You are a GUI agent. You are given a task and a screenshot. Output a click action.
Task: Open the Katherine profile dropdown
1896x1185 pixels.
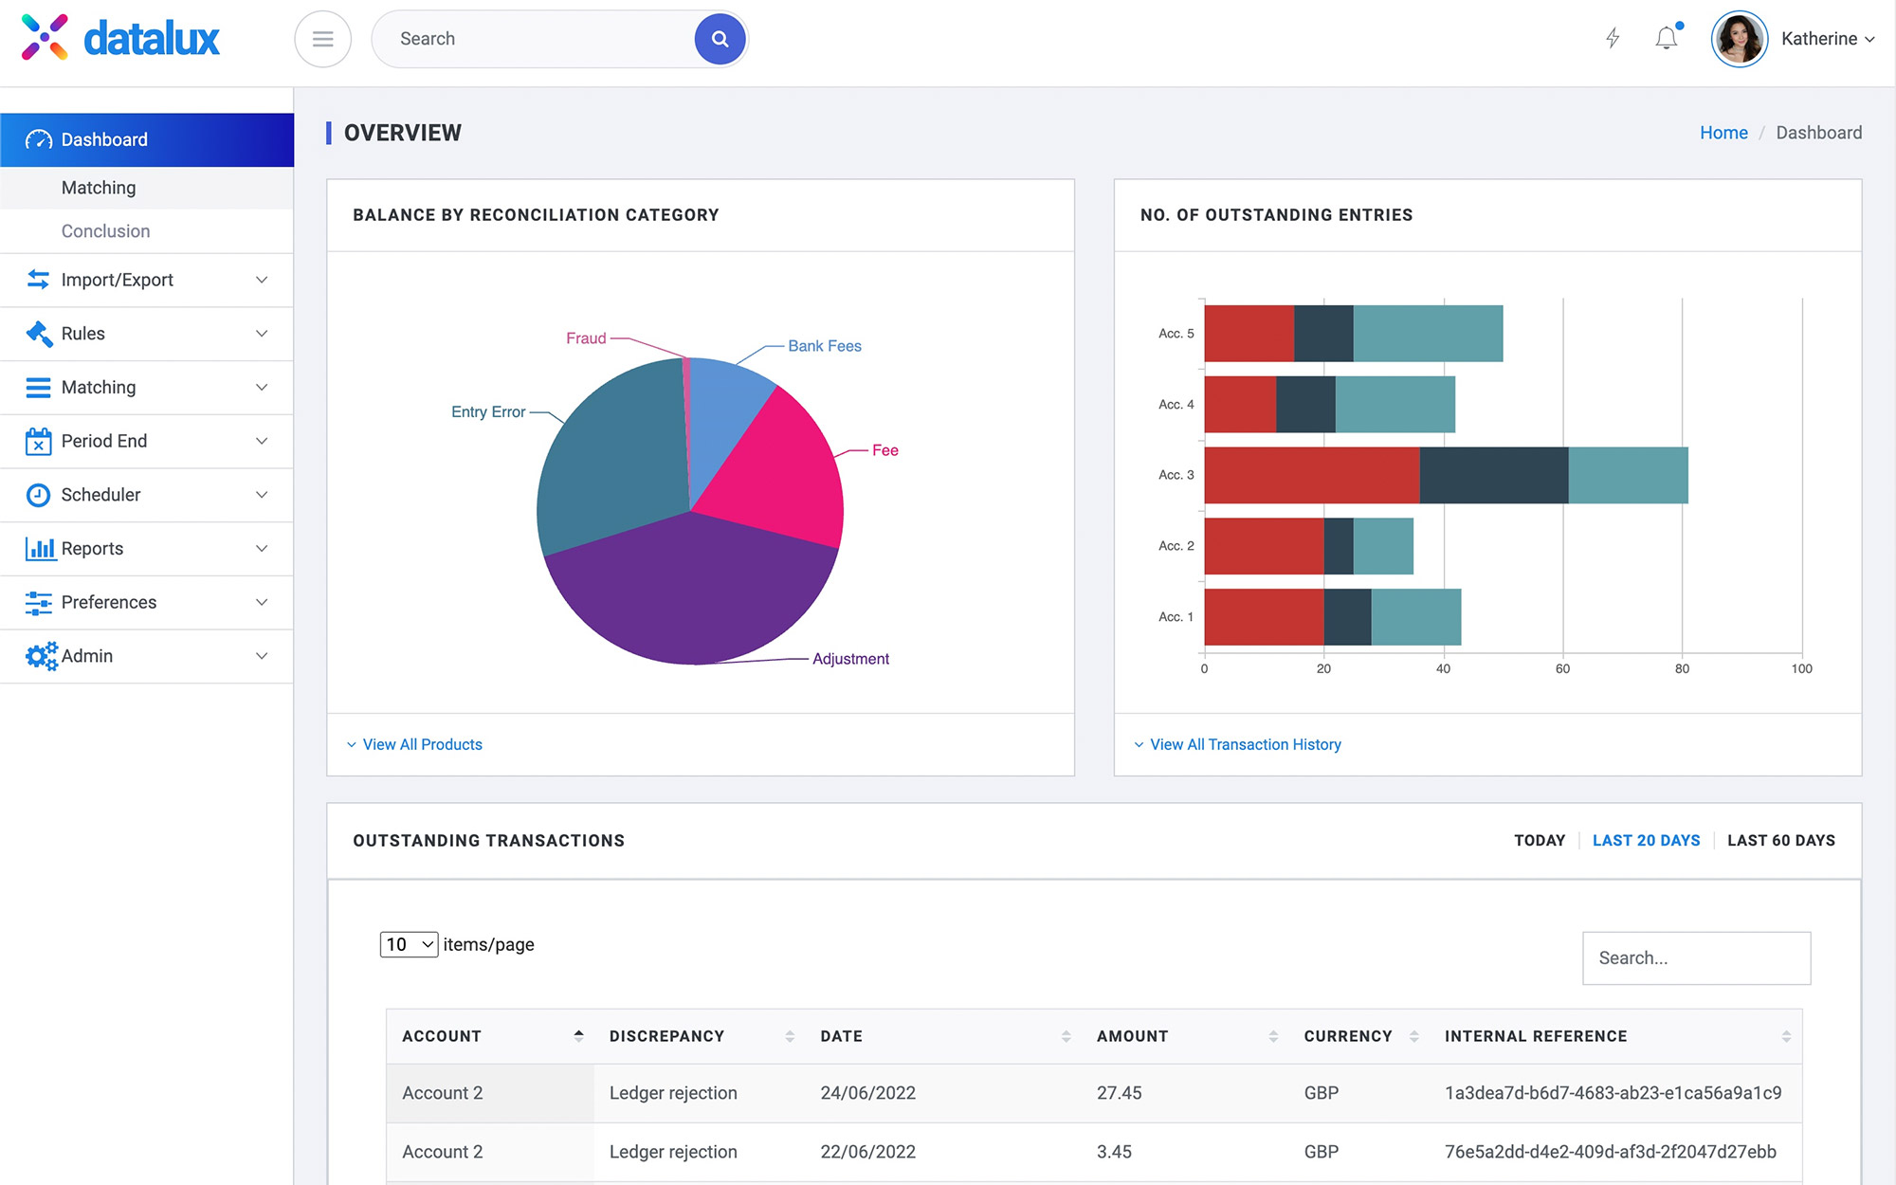click(x=1822, y=39)
